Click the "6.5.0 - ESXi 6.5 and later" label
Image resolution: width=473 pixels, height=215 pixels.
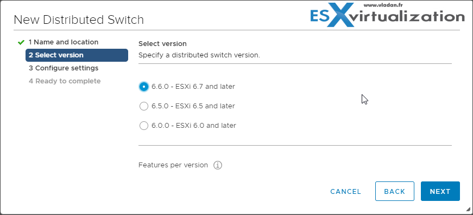pyautogui.click(x=193, y=106)
